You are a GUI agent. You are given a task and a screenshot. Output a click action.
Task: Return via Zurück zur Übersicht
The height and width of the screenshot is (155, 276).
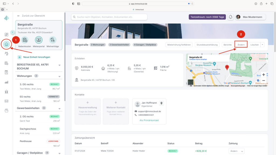click(x=31, y=16)
